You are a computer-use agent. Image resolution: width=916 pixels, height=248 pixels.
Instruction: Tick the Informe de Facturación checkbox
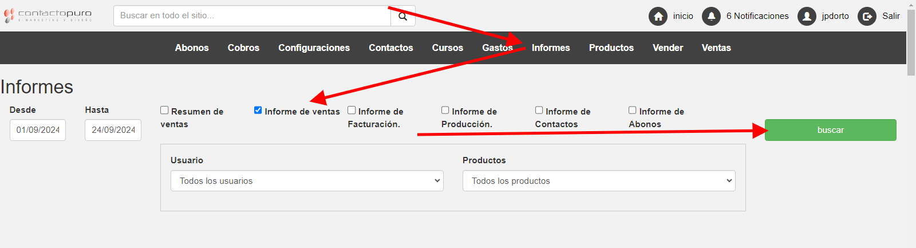tap(352, 110)
